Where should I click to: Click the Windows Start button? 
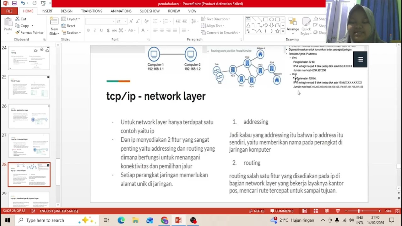click(7, 220)
